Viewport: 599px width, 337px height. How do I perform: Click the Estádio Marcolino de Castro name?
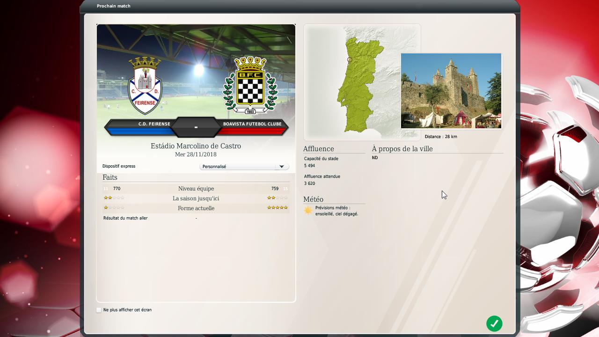pyautogui.click(x=196, y=146)
